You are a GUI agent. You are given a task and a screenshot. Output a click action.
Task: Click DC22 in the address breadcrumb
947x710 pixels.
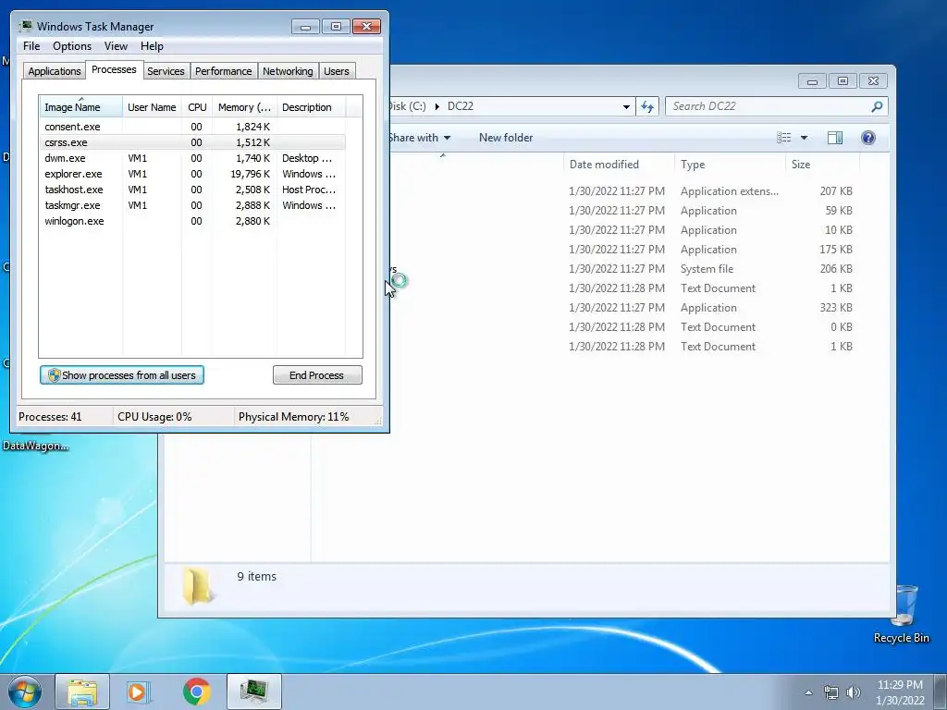pos(461,106)
